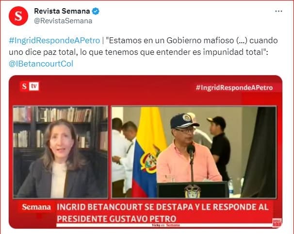Click the right video panel showing the podium speaker

[194, 152]
